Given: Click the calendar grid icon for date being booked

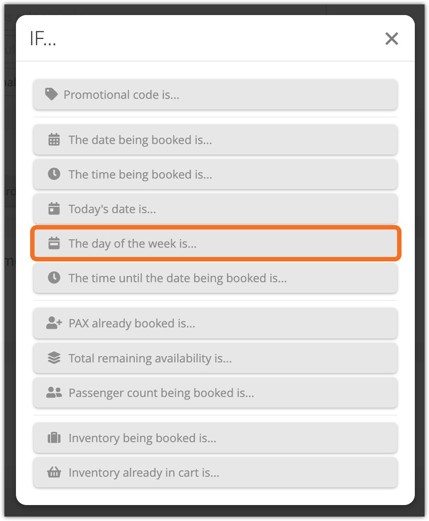Looking at the screenshot, I should [x=54, y=140].
